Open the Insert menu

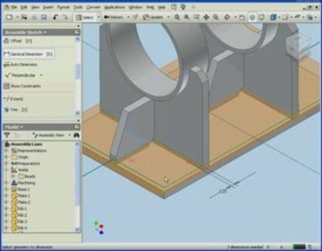48,8
